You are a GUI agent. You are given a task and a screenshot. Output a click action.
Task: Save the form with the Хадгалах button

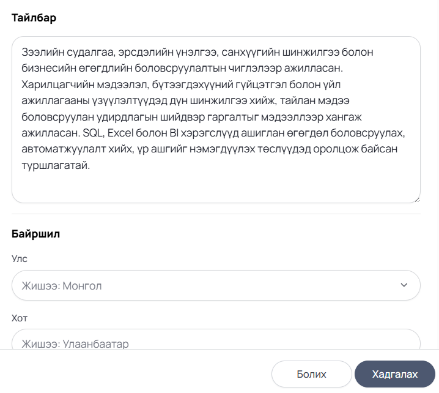click(395, 374)
